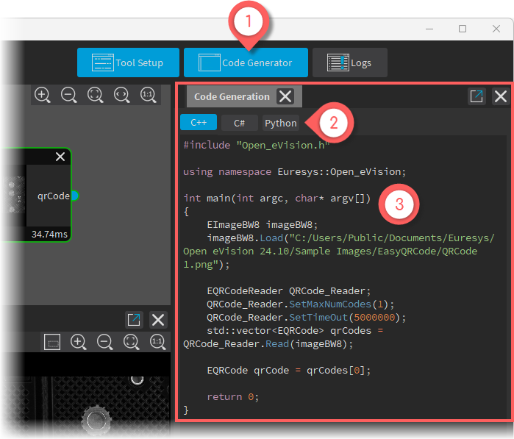Click the qrCode output connector dot

[x=75, y=196]
